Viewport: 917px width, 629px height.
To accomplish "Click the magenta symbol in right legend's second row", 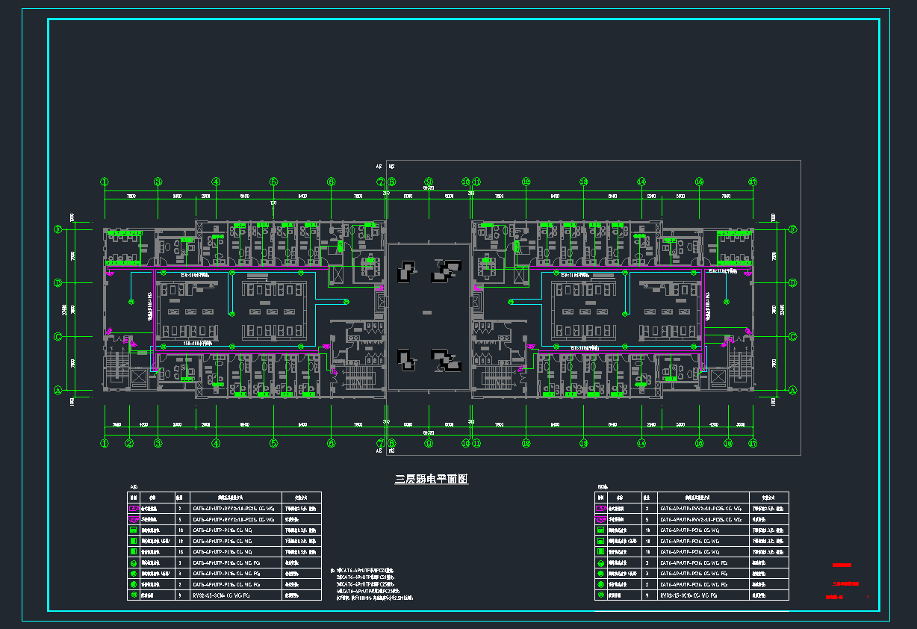I will click(600, 518).
